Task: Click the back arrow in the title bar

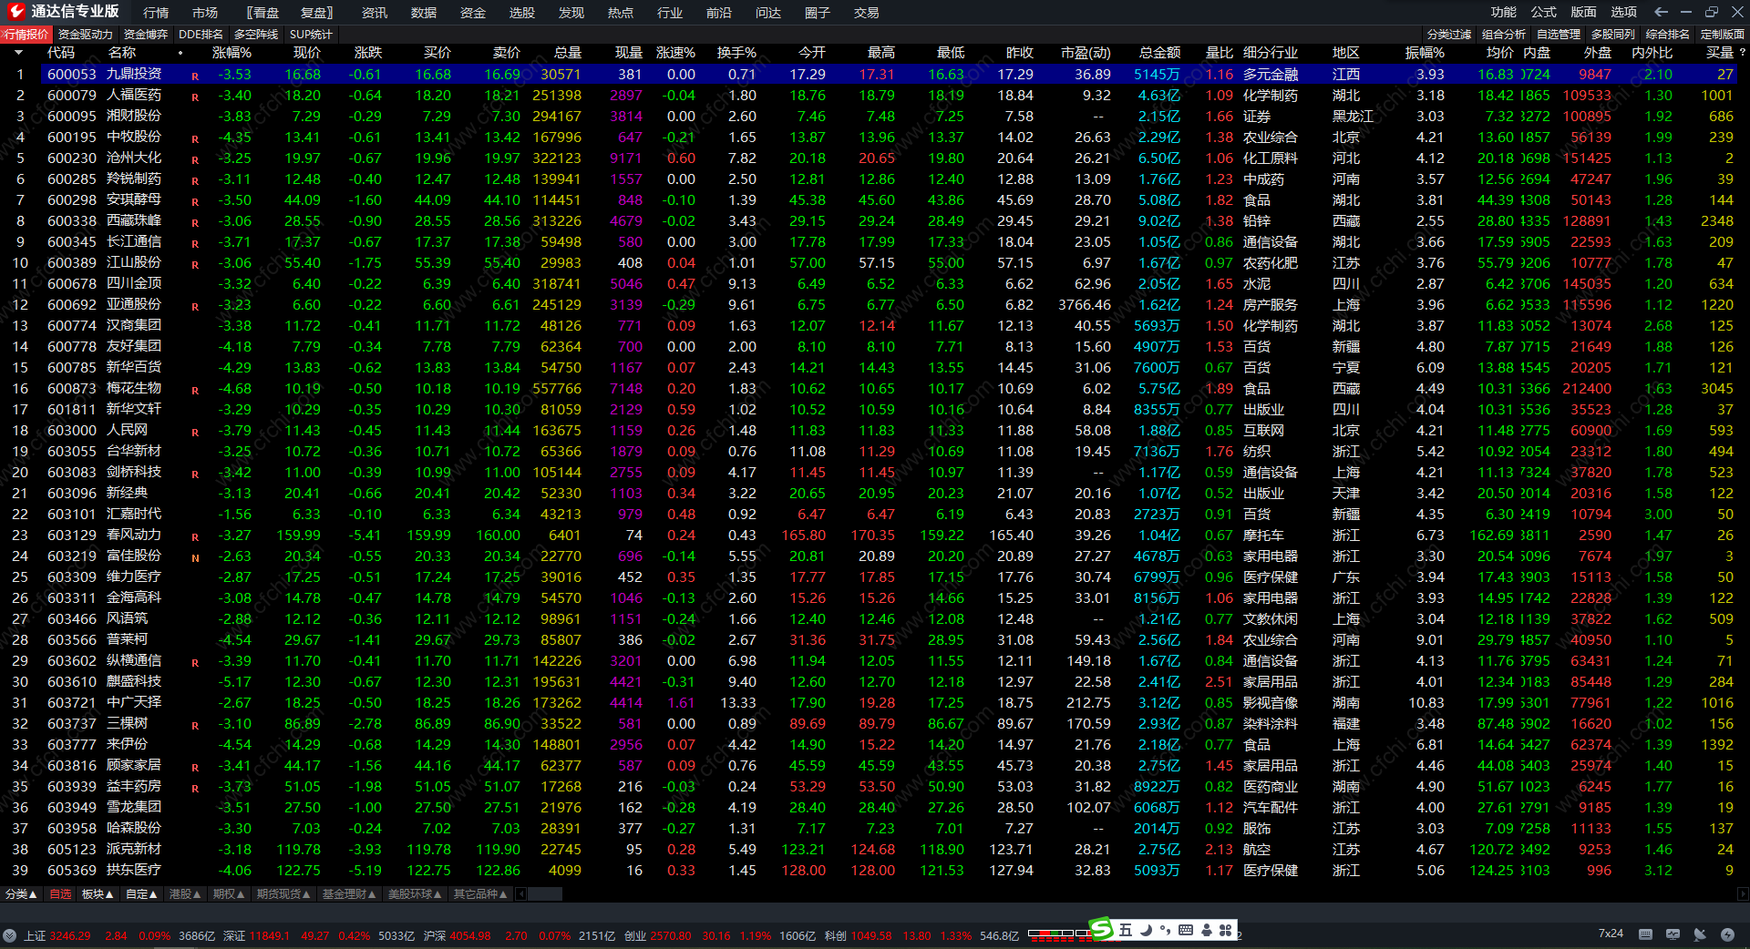Action: pyautogui.click(x=1661, y=12)
